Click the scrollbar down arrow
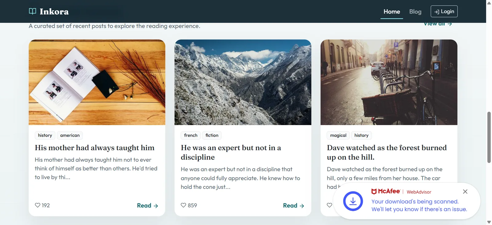The image size is (492, 225). 489,222
